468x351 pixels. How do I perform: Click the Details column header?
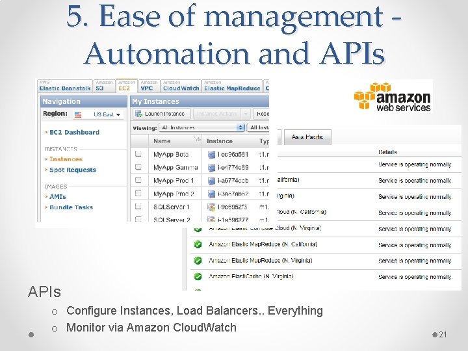[x=387, y=152]
